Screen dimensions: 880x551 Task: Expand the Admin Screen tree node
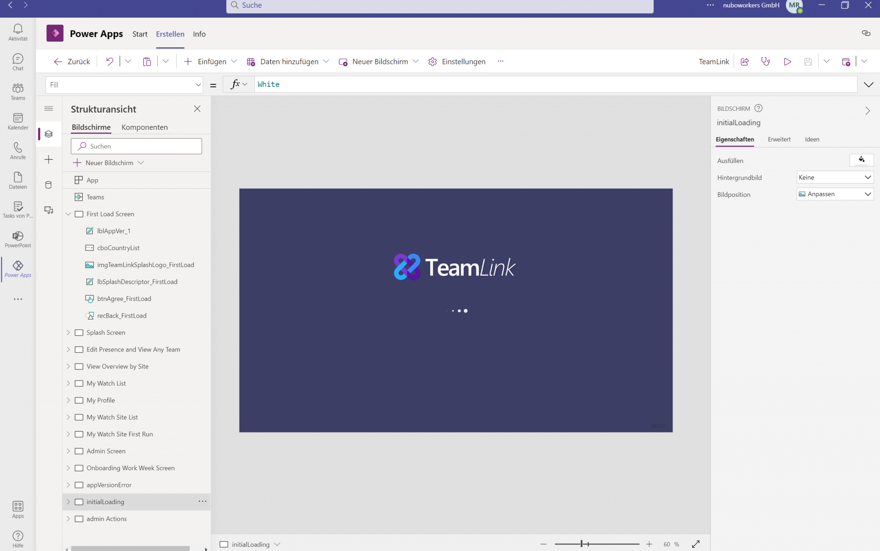[68, 451]
